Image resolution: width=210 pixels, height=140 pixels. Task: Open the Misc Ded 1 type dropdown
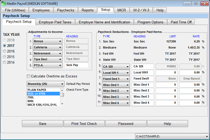pyautogui.click(x=116, y=85)
